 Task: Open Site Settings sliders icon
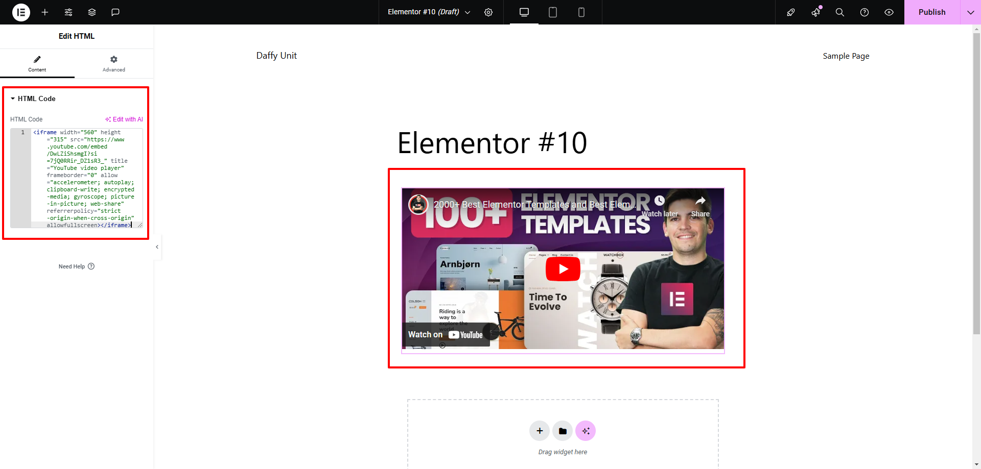pyautogui.click(x=68, y=12)
